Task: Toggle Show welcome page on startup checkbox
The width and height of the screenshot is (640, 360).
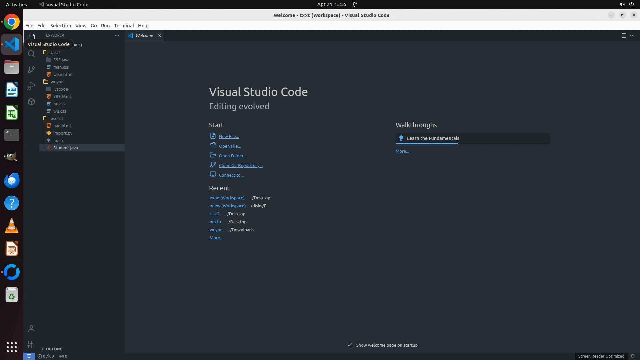Action: coord(350,345)
